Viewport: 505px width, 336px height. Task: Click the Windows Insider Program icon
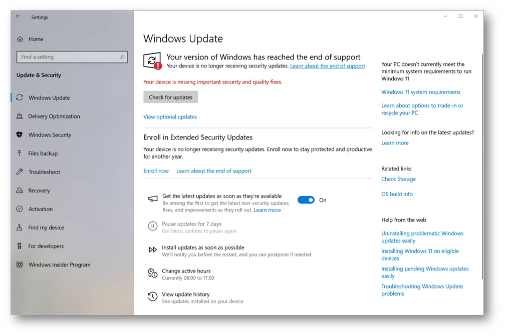coord(20,264)
